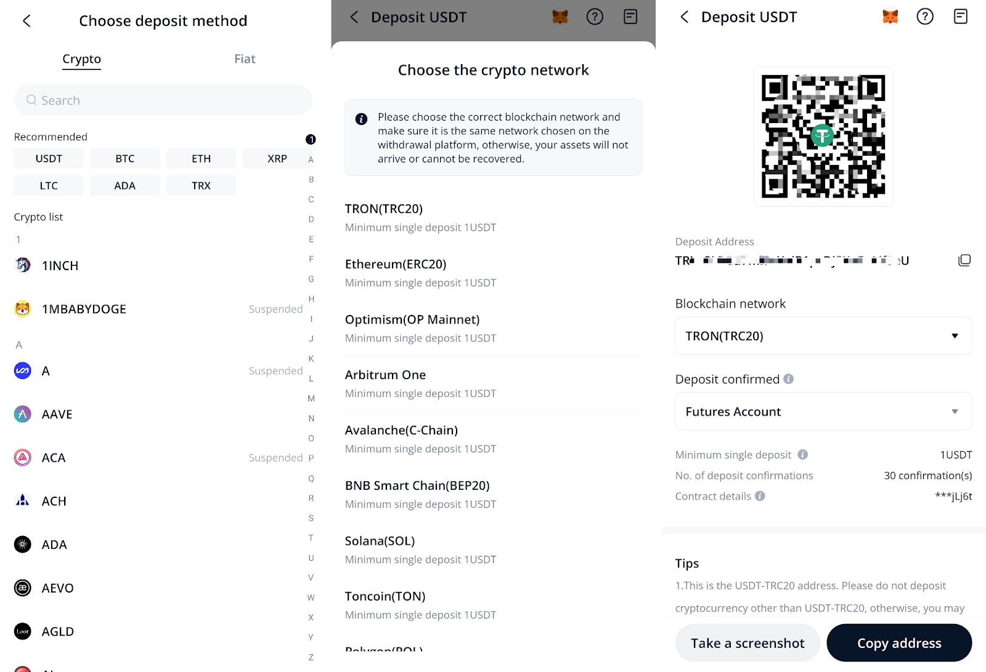Viewport: 986px width, 672px height.
Task: Click info icon beside Minimum single deposit
Action: [802, 455]
